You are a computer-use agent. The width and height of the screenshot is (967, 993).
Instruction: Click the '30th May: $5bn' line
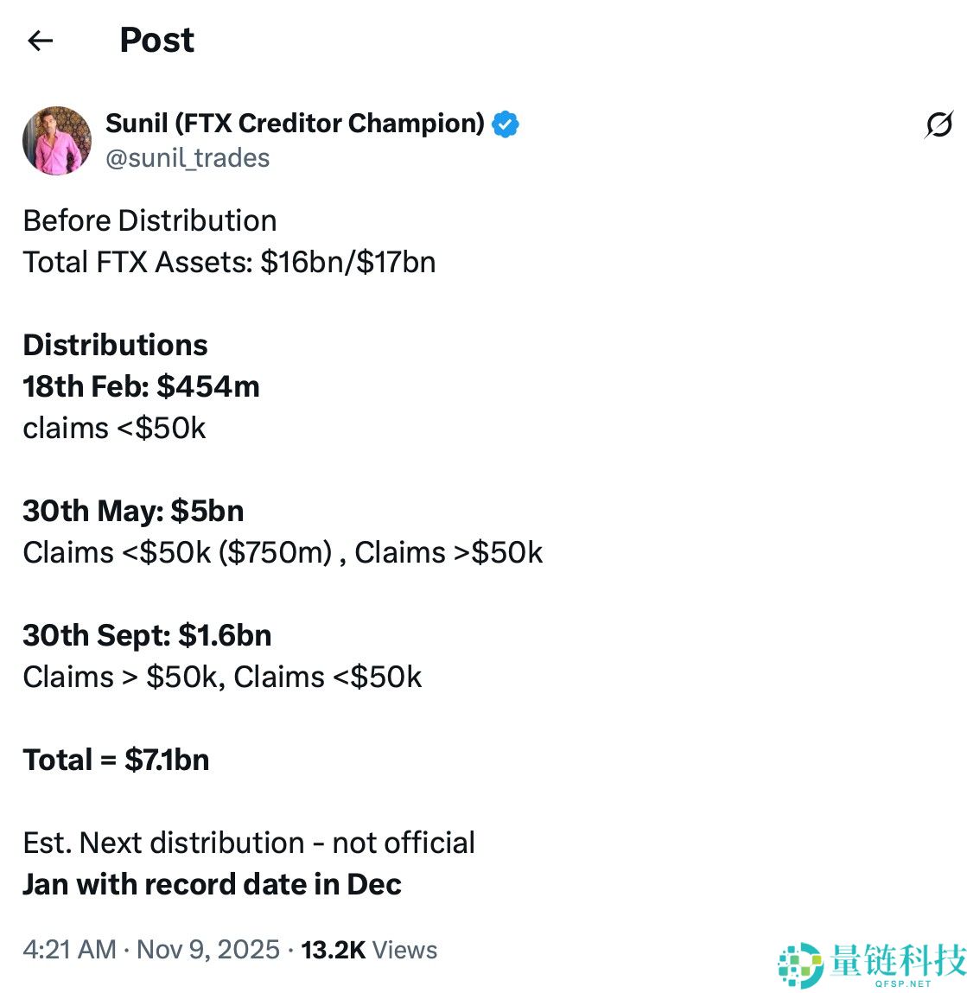(x=133, y=511)
